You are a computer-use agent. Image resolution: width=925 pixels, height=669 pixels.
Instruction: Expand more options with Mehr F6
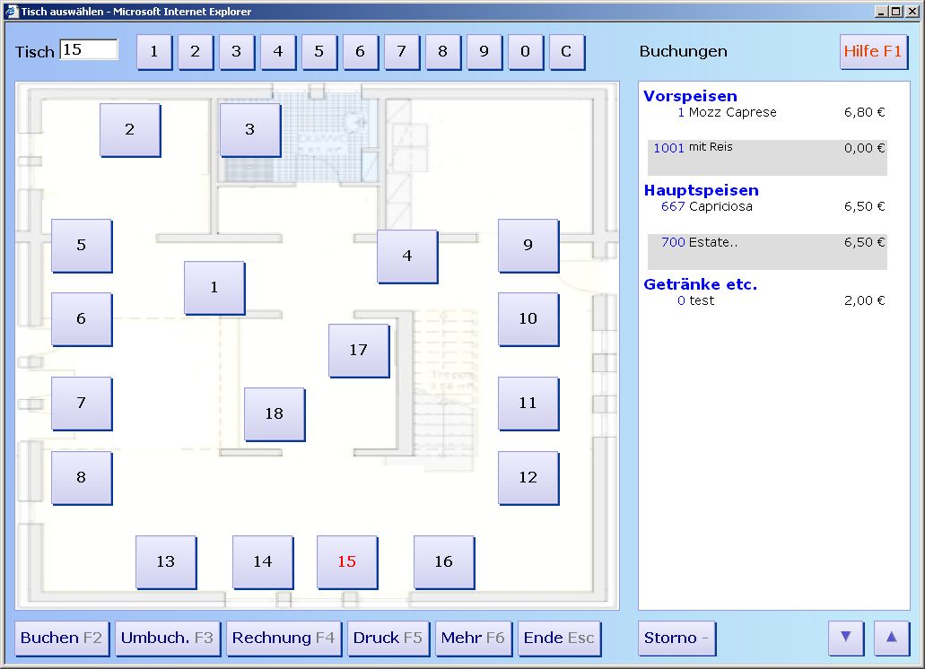coord(473,639)
